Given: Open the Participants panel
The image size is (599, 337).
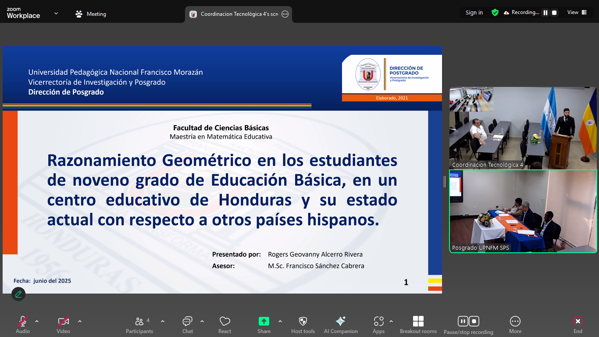Looking at the screenshot, I should tap(139, 325).
